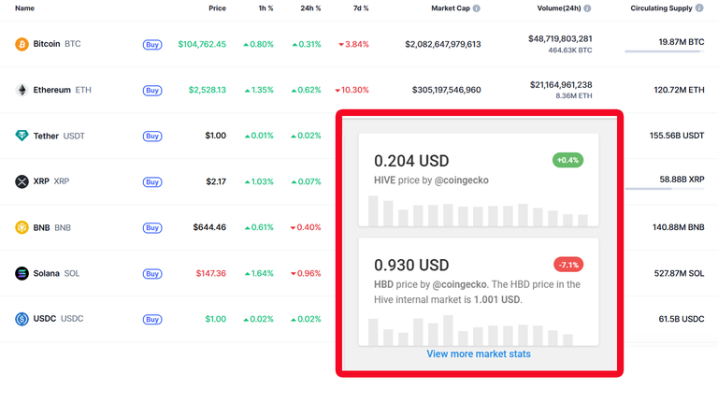Sort by the Market Cap column header

click(451, 8)
